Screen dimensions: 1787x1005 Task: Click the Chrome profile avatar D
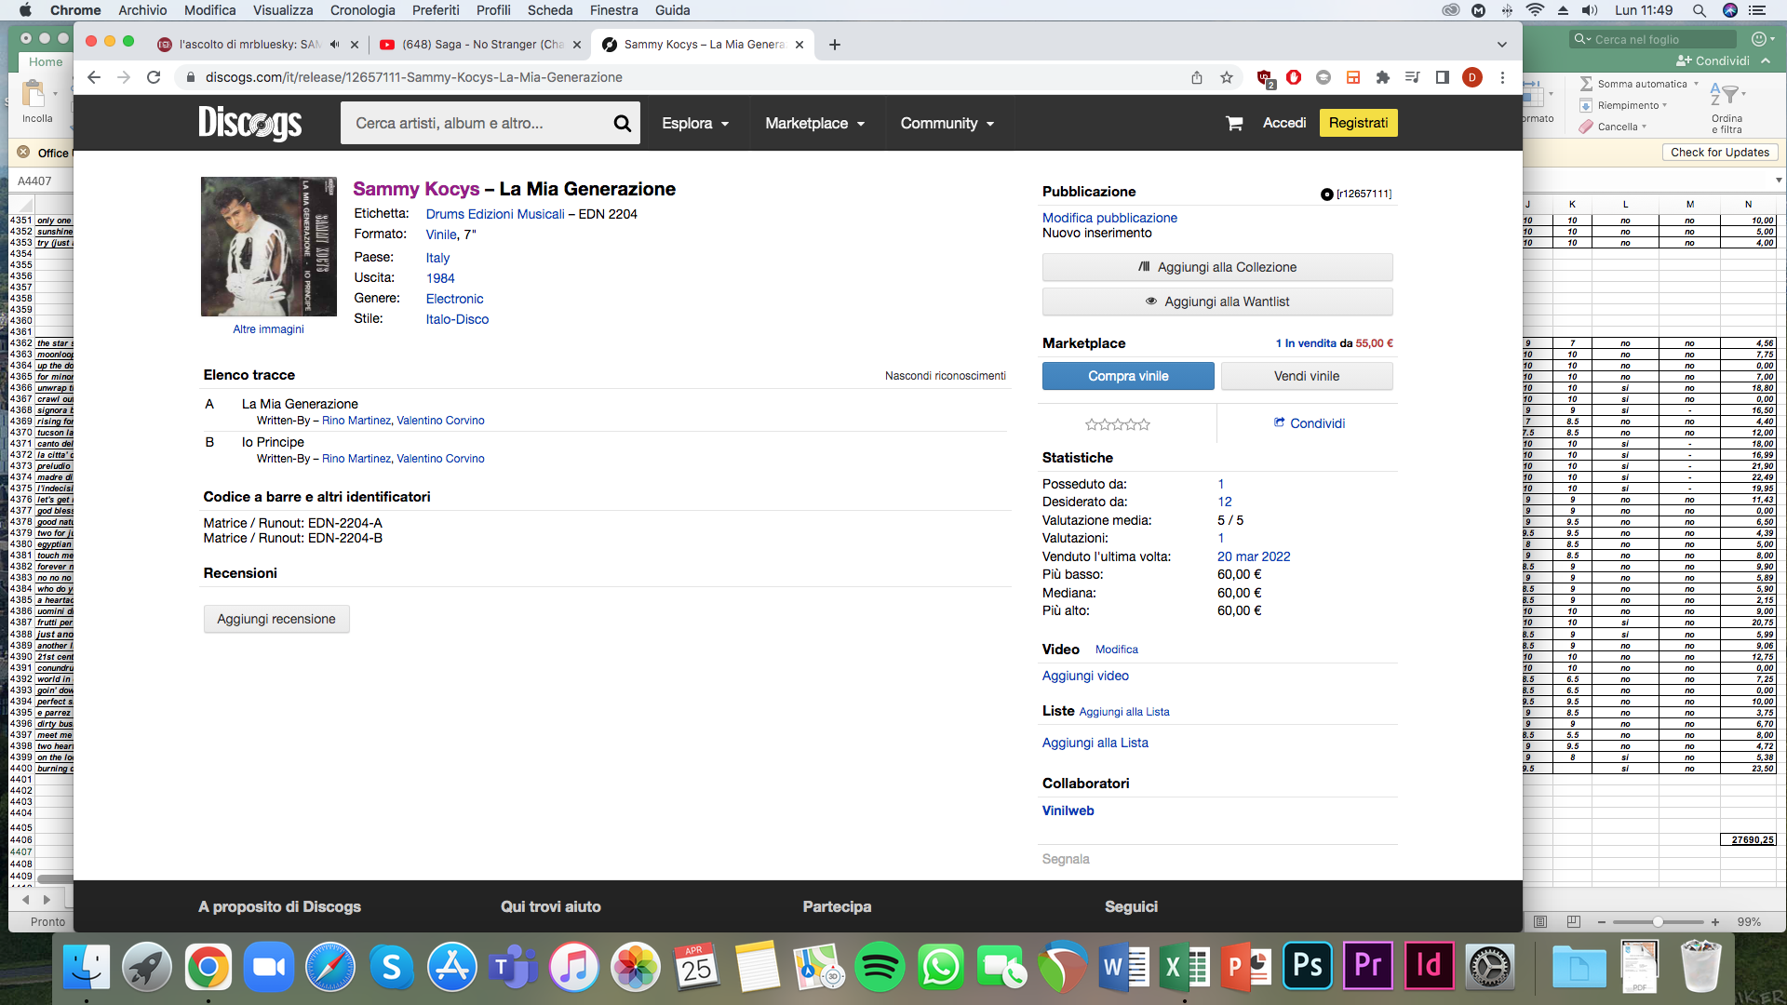1472,77
